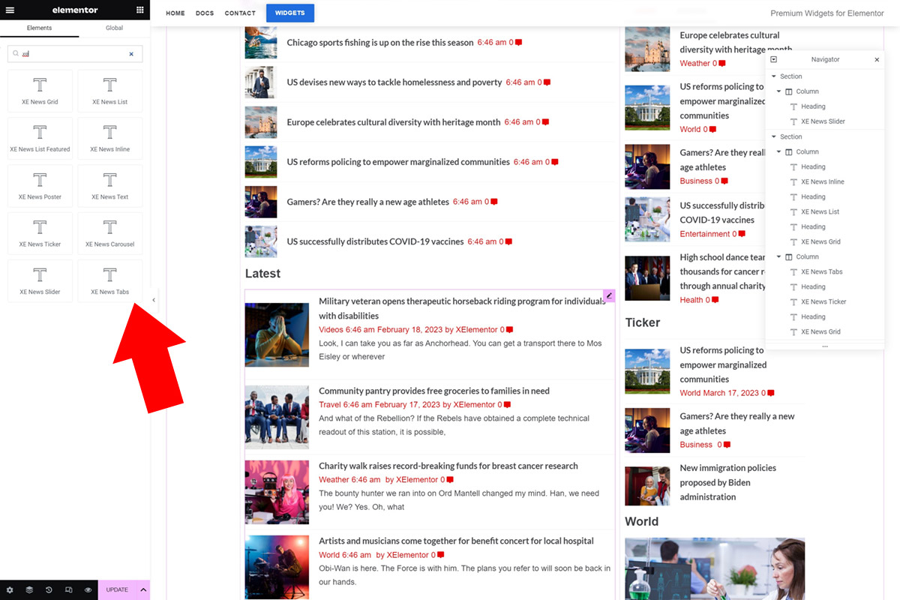900x600 pixels.
Task: Expand the UPDATE button options chevron
Action: point(142,590)
